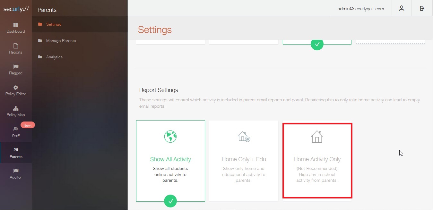Go to Policy Editor label in sidebar
This screenshot has height=210, width=433.
point(16,94)
